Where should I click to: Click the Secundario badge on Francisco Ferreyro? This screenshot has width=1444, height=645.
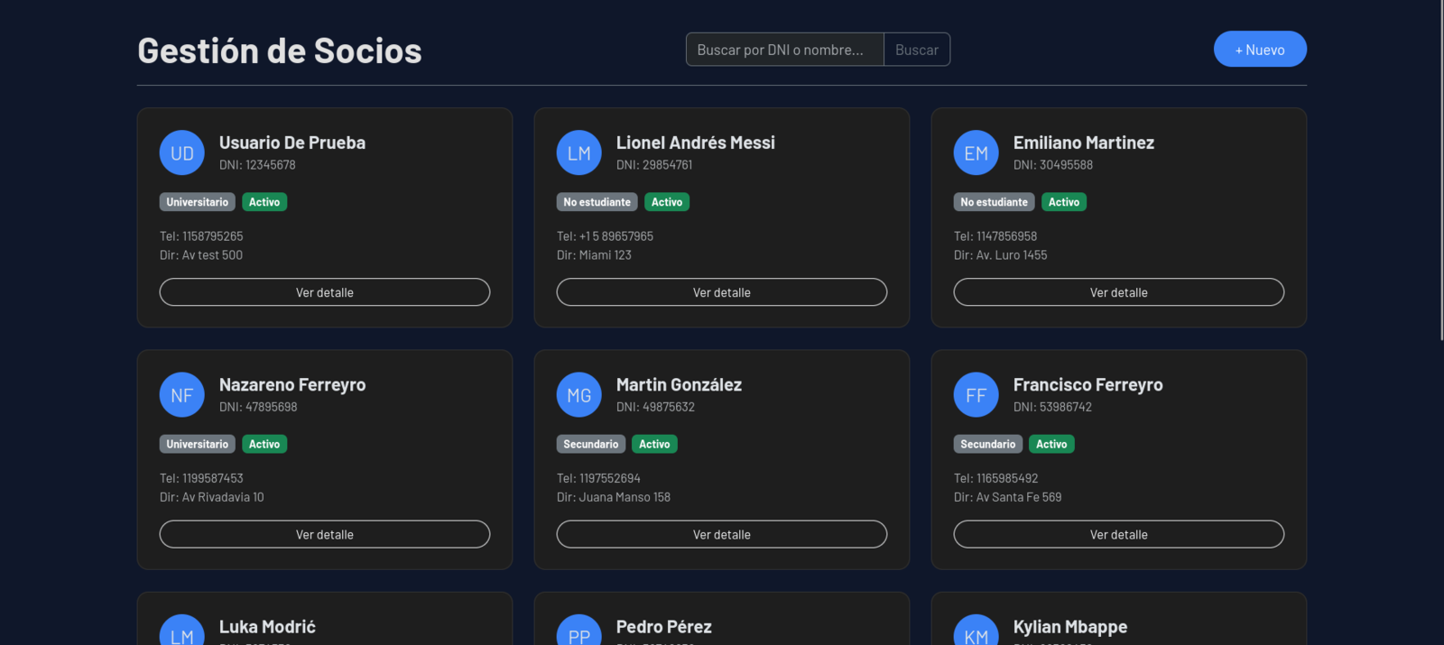click(x=988, y=444)
